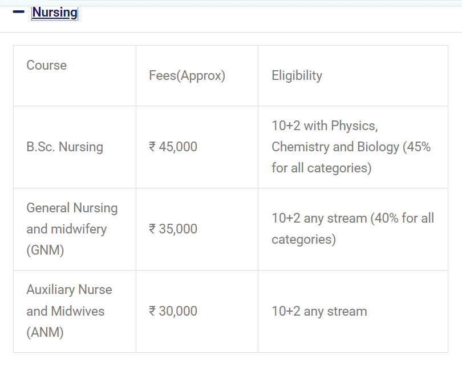Click the '(45% for all categories)' text ending
Image resolution: width=462 pixels, height=379 pixels.
coord(322,168)
